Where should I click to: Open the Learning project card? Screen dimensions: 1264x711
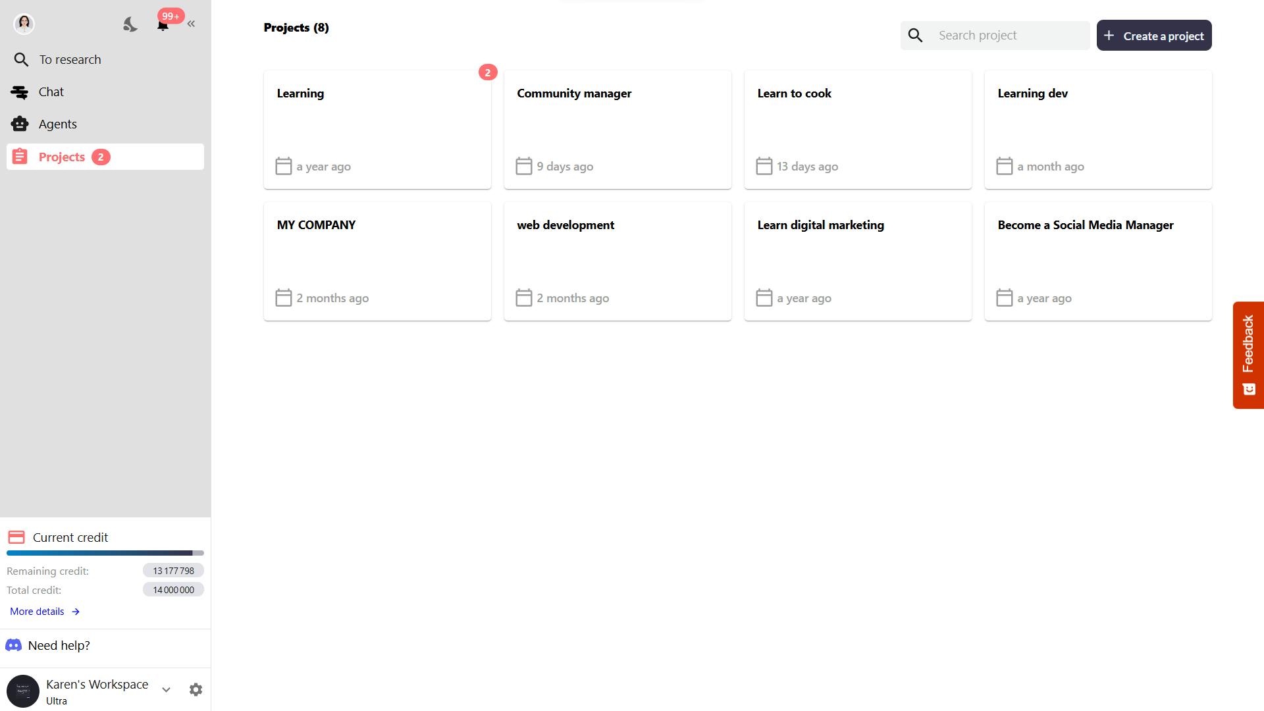tap(377, 130)
